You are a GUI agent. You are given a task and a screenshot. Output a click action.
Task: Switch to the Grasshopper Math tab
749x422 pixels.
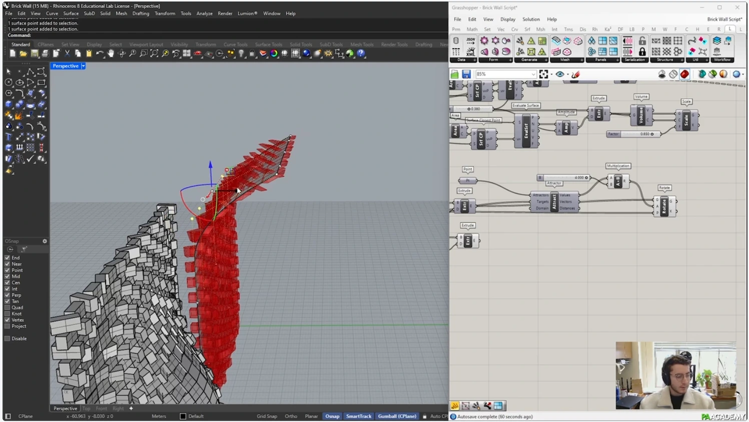coord(472,30)
